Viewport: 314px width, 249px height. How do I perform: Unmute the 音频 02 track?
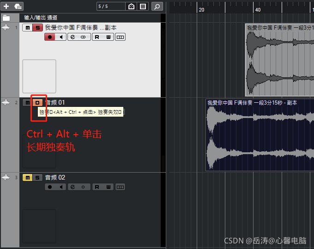27,178
